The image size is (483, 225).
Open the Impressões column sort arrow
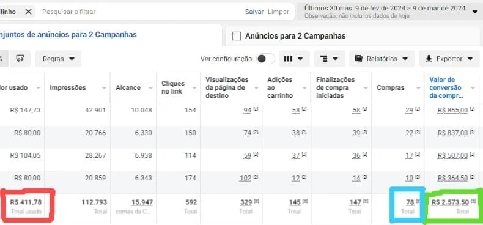click(x=104, y=88)
